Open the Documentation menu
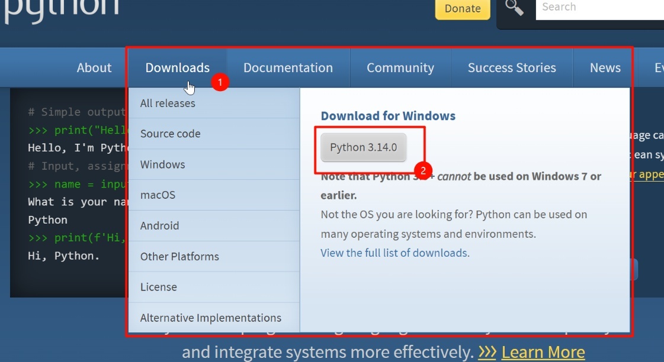This screenshot has width=664, height=362. click(288, 67)
